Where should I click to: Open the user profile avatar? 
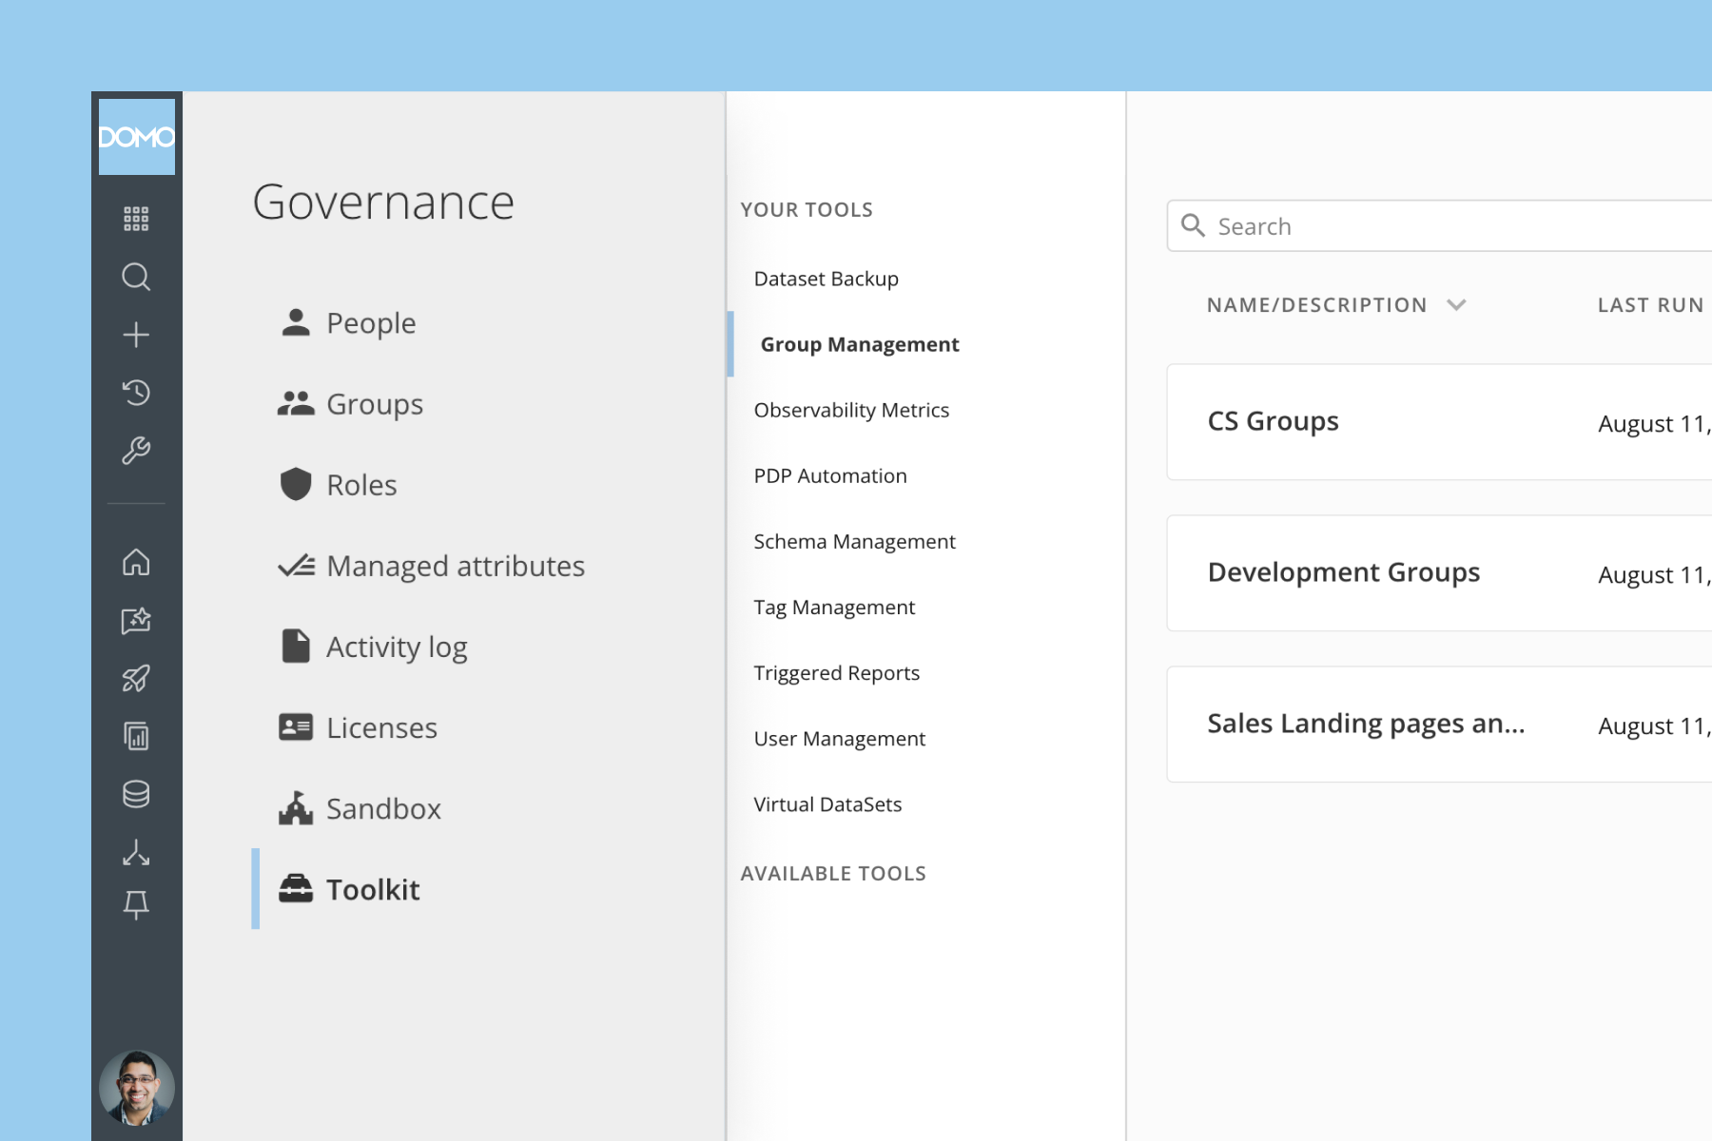pos(137,1088)
